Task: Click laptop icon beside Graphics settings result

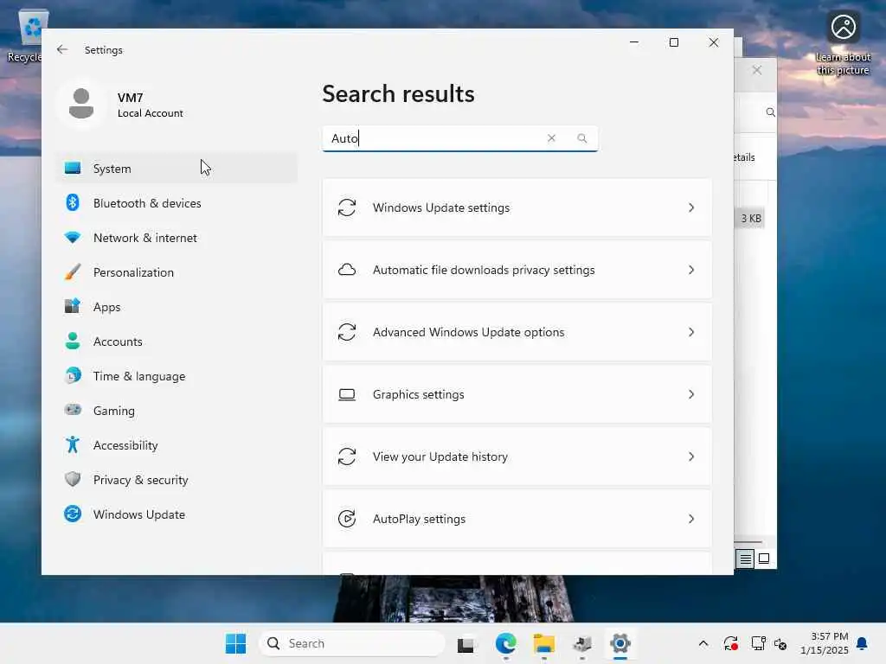Action: click(347, 394)
